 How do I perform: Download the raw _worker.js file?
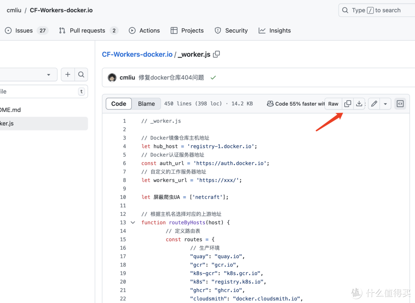click(359, 103)
